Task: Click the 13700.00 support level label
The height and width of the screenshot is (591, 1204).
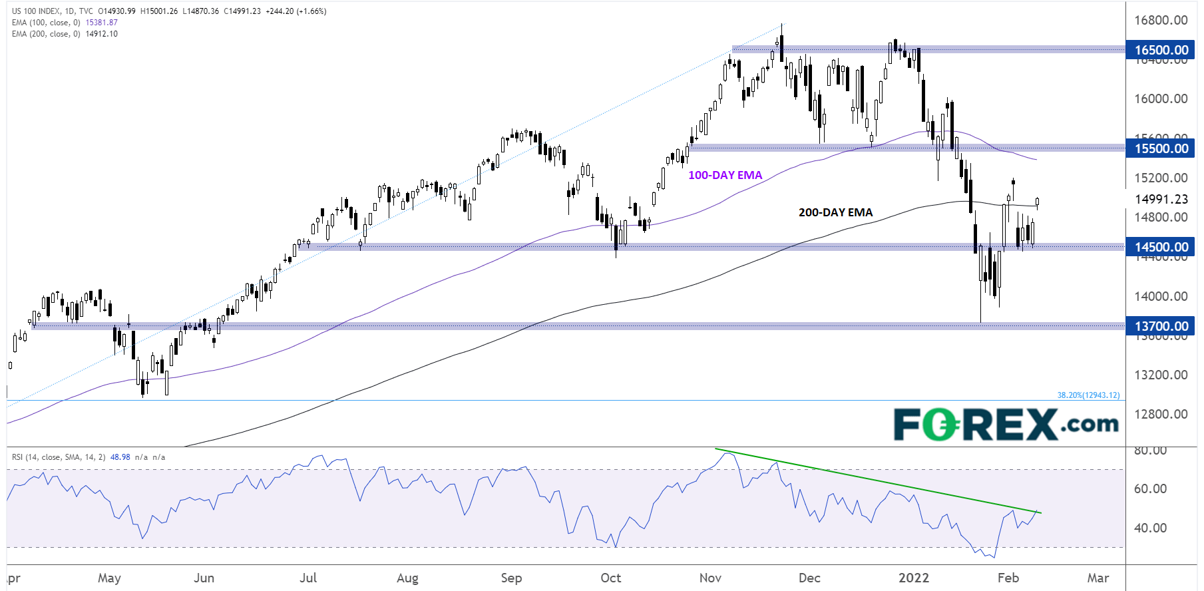Action: tap(1161, 326)
